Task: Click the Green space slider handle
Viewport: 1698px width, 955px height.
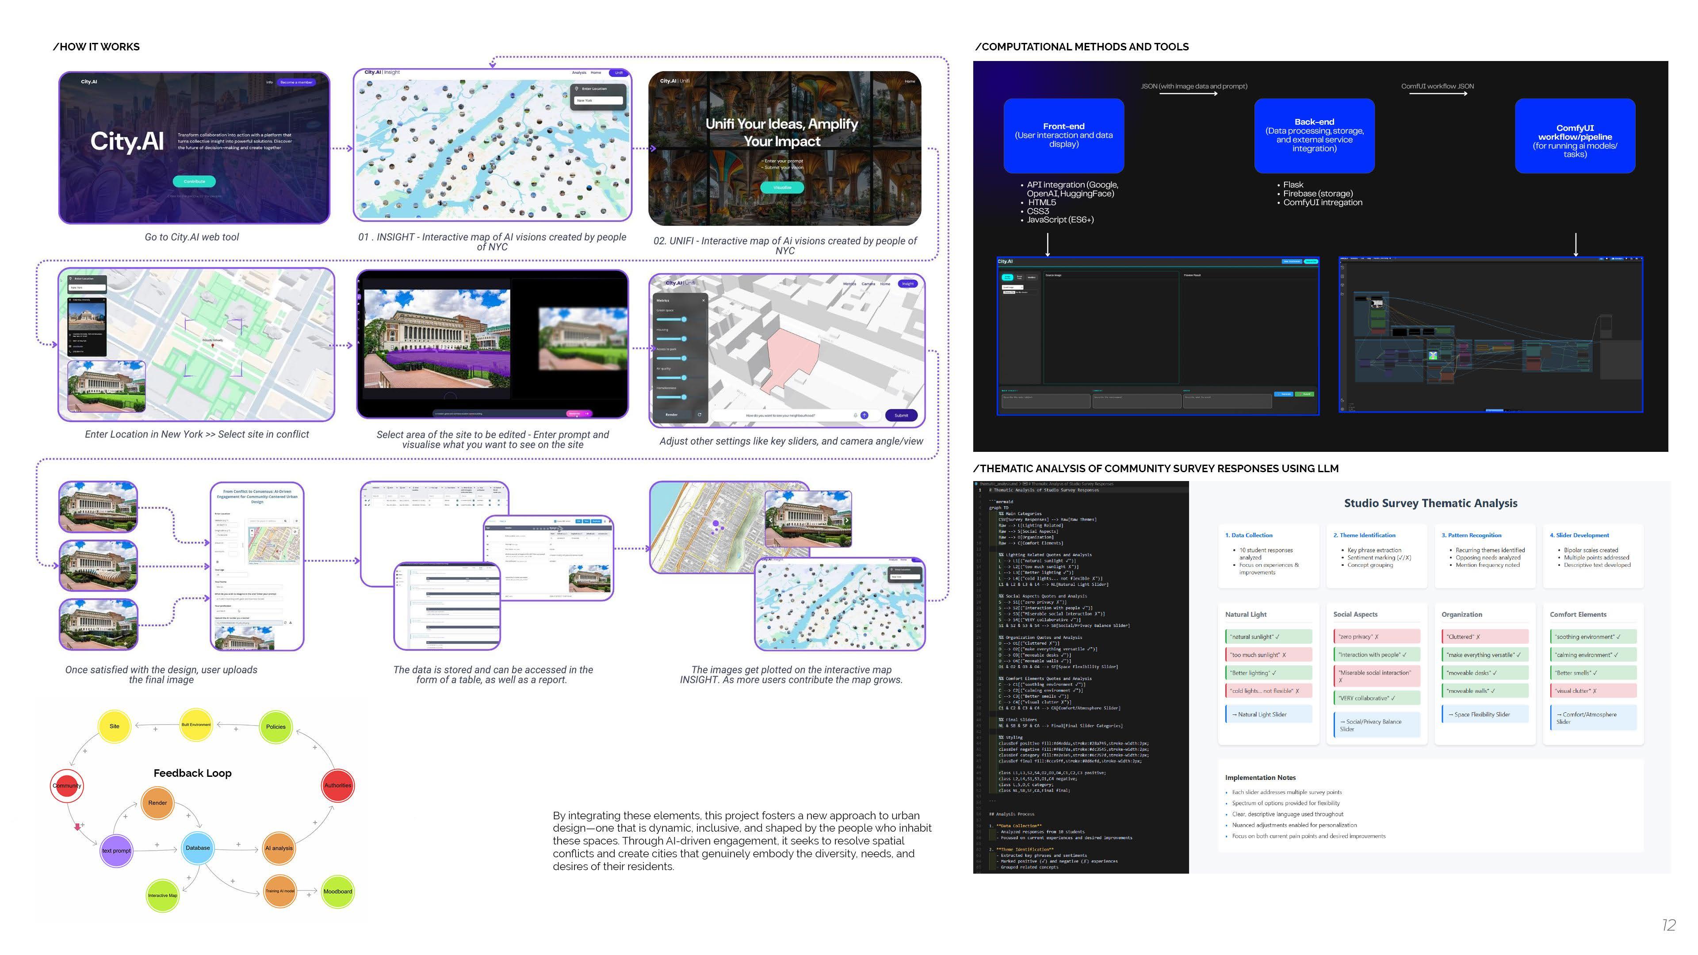Action: pyautogui.click(x=684, y=319)
